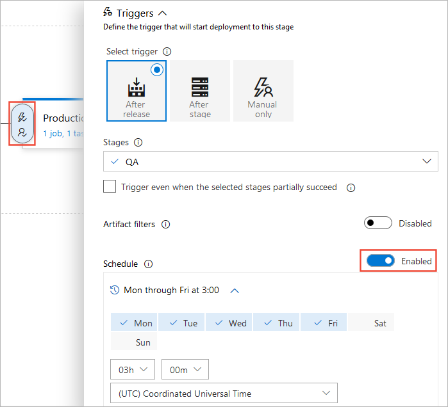Deselect Mon in the schedule days
Screen dimensions: 448x407
pyautogui.click(x=134, y=323)
